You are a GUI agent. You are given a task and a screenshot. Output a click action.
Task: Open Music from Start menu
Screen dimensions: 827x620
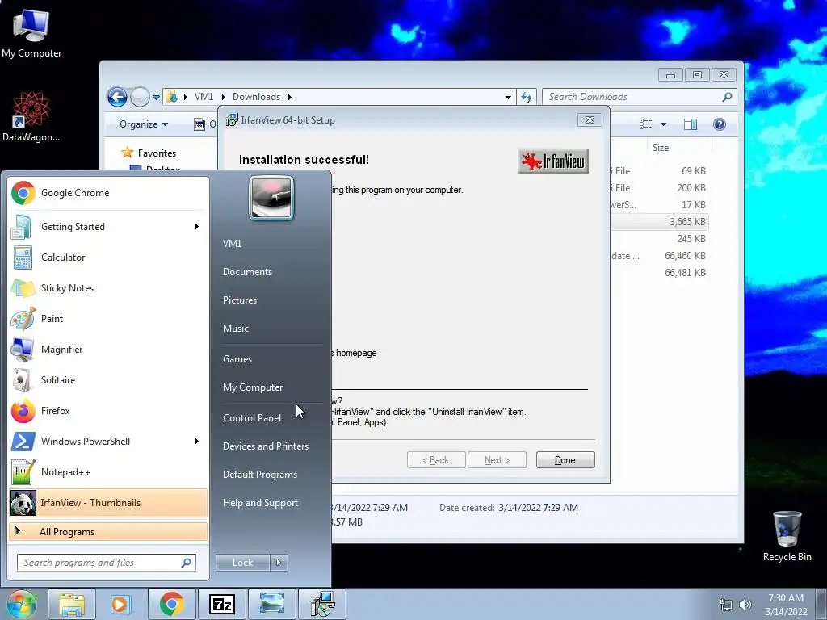pyautogui.click(x=236, y=329)
